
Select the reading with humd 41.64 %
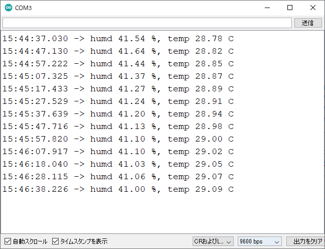[118, 51]
